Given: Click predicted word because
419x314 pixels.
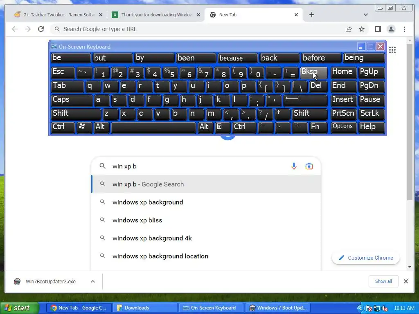Looking at the screenshot, I should tap(238, 58).
